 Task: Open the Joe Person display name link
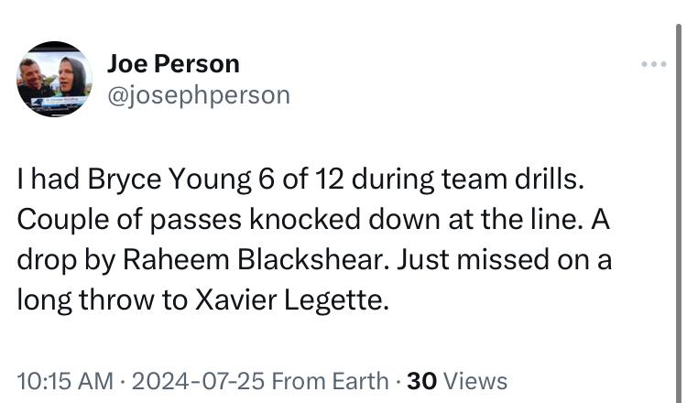pyautogui.click(x=173, y=63)
